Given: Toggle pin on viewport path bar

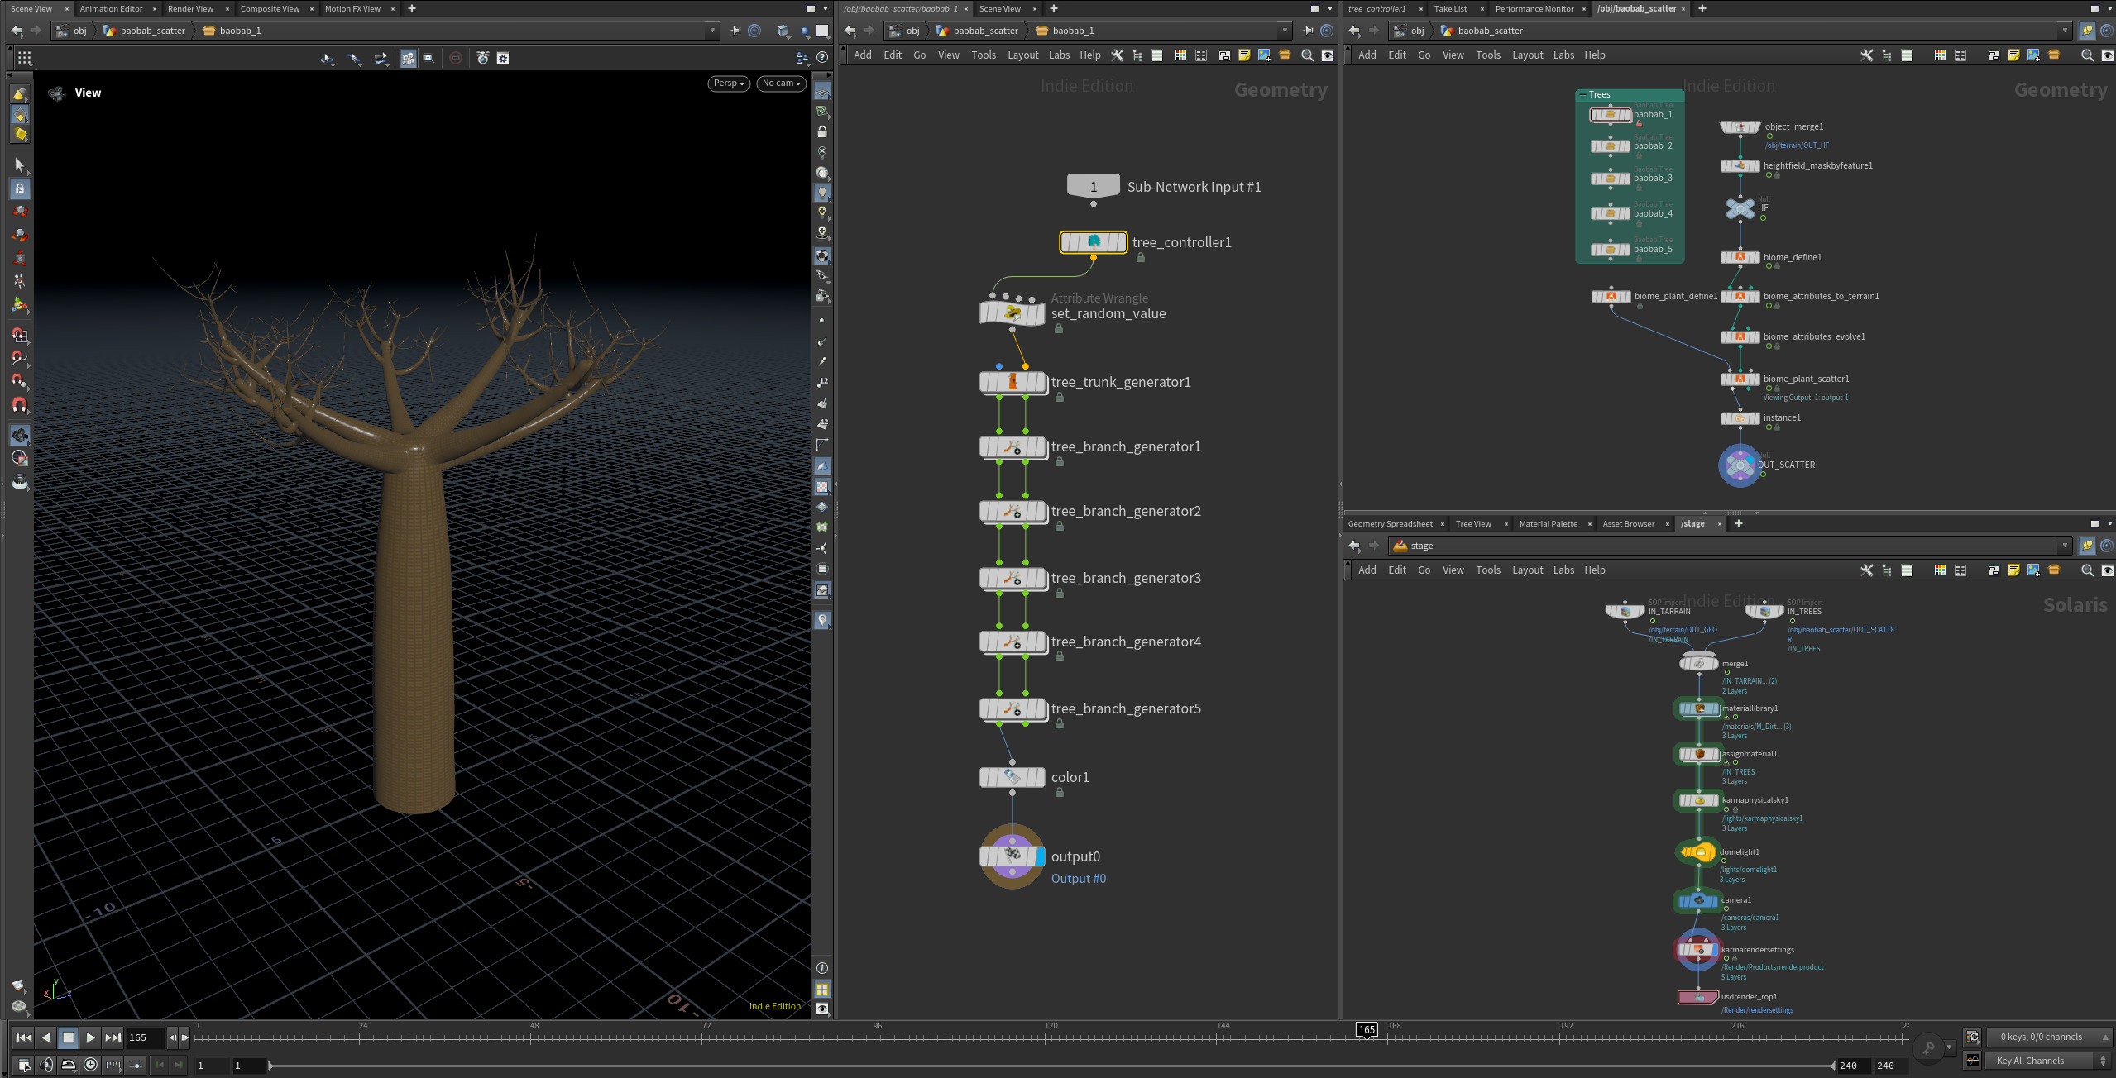Looking at the screenshot, I should 735,31.
